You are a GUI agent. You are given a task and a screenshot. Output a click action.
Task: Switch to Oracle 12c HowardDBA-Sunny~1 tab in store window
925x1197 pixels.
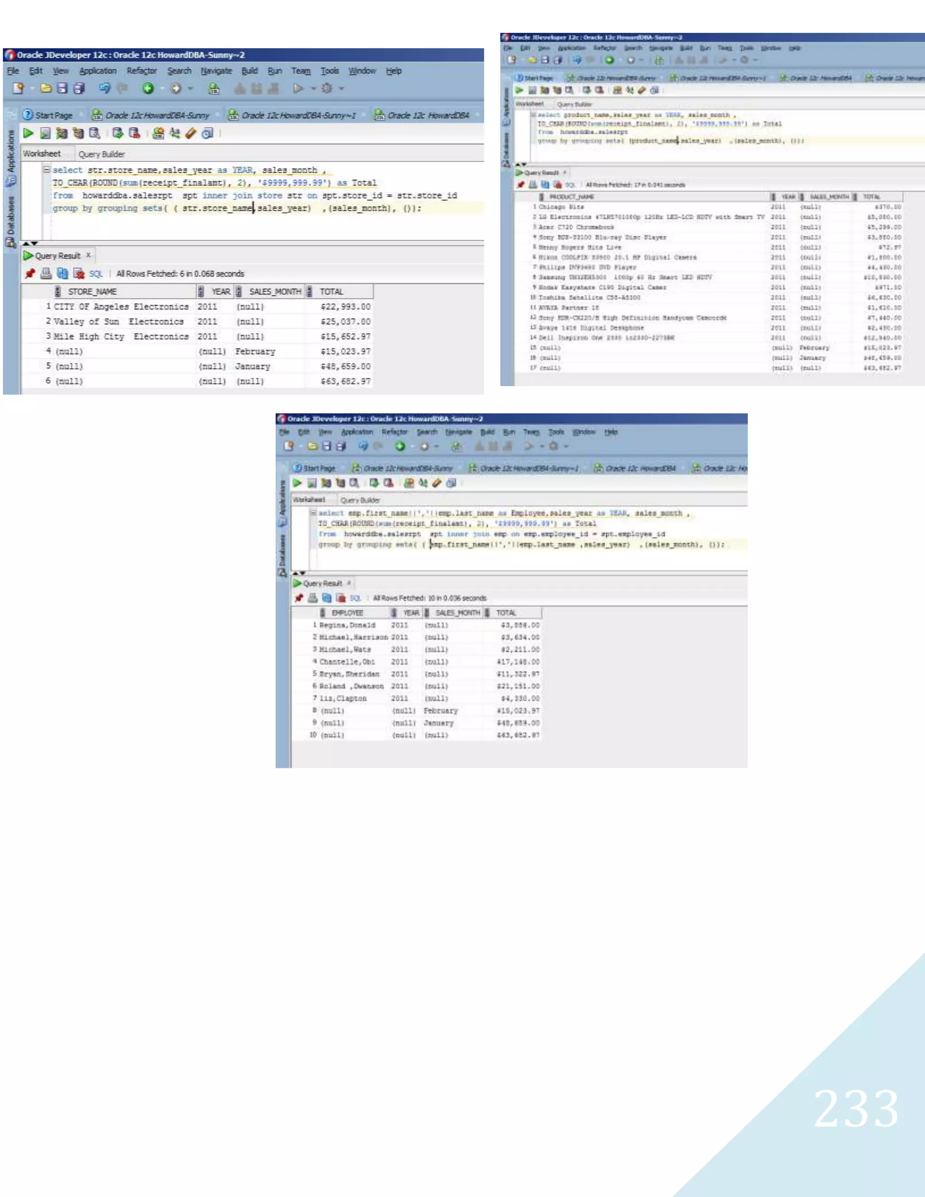point(292,115)
